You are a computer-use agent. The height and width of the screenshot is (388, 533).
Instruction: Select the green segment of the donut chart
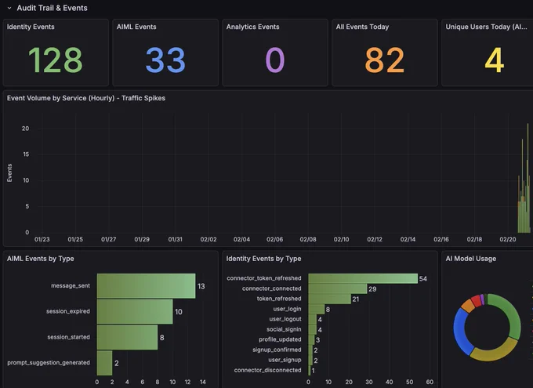512,313
